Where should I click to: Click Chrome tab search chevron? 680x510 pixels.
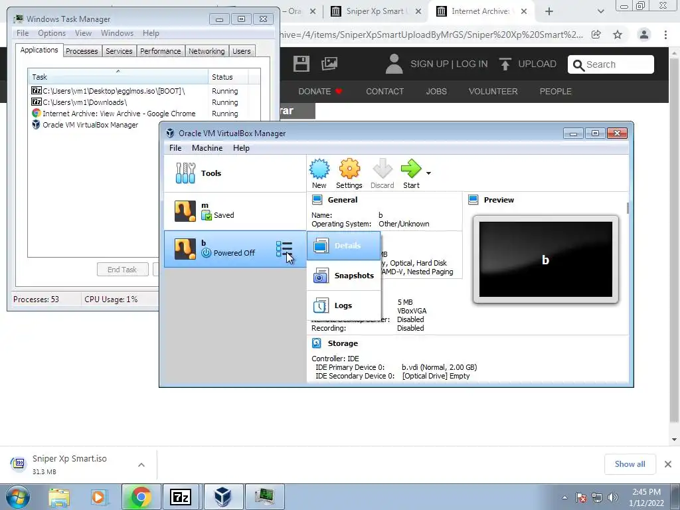click(x=600, y=11)
